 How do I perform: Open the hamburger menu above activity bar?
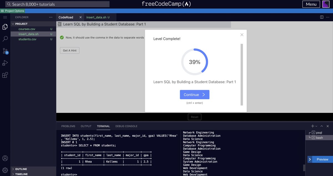pos(5,17)
